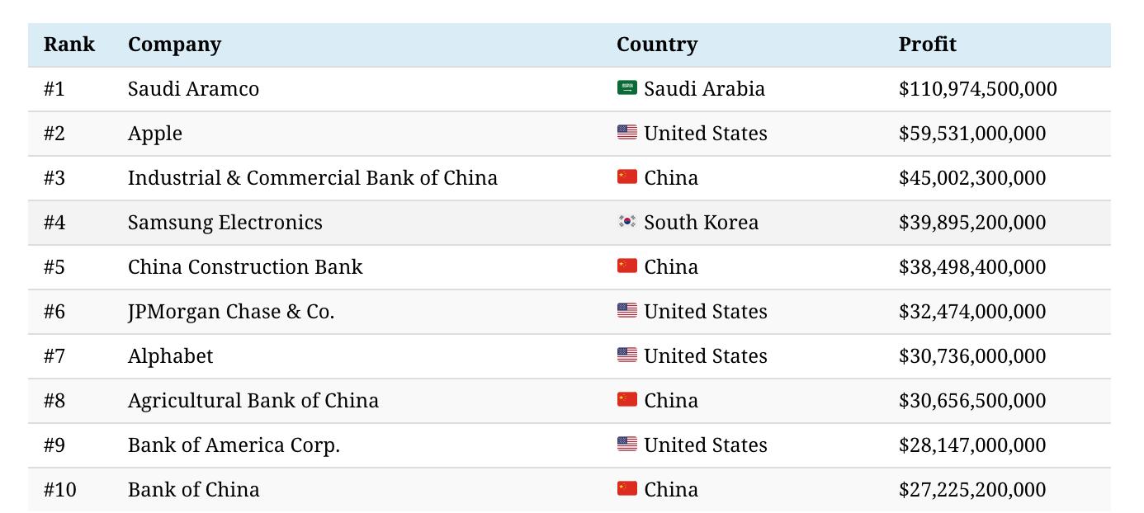Click US flag in JPMorgan Chase row

[x=626, y=311]
